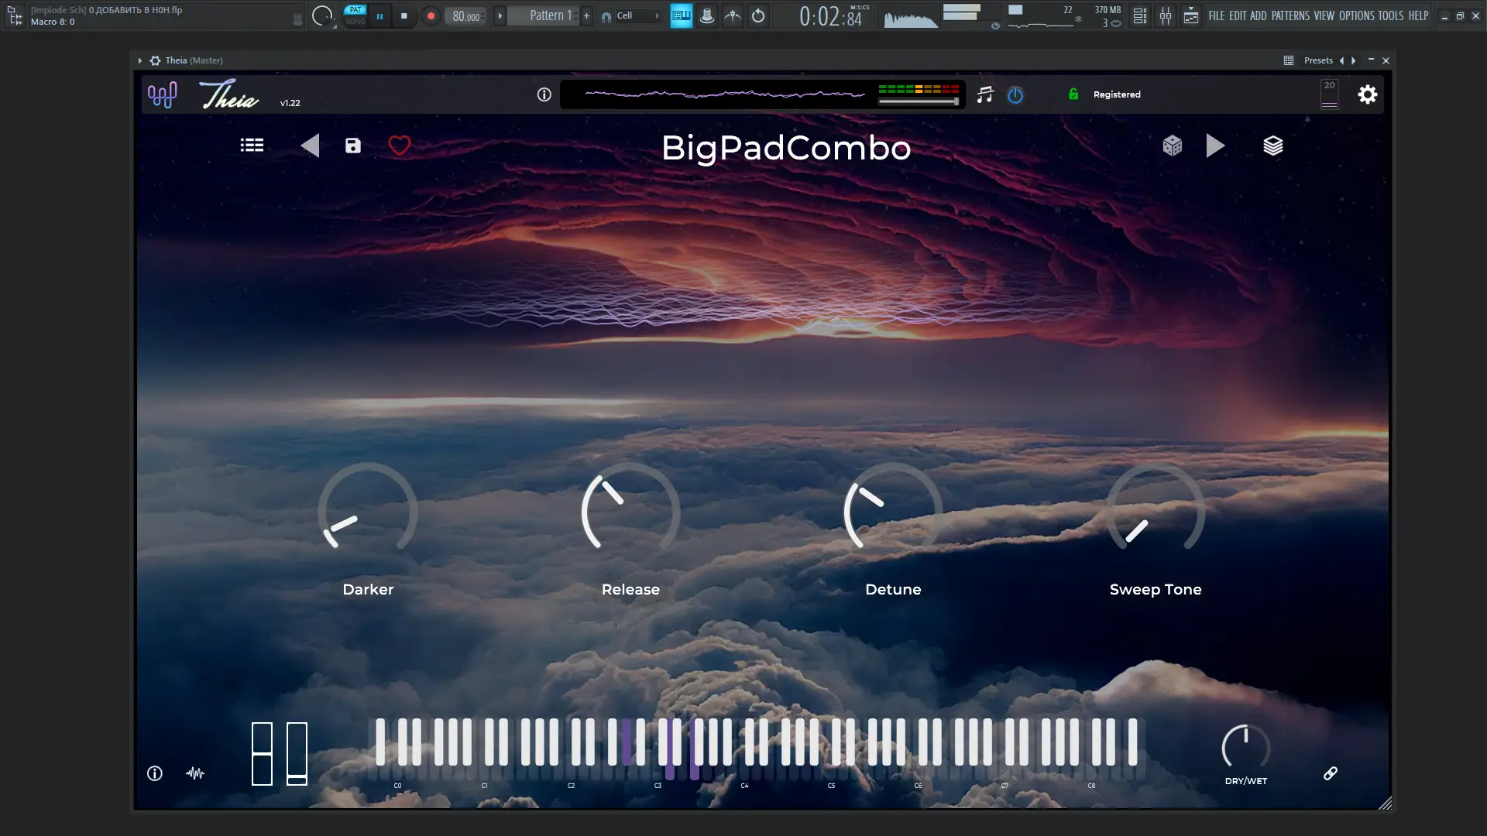This screenshot has width=1487, height=836.
Task: Toggle PAT/SONG mode switch
Action: (355, 15)
